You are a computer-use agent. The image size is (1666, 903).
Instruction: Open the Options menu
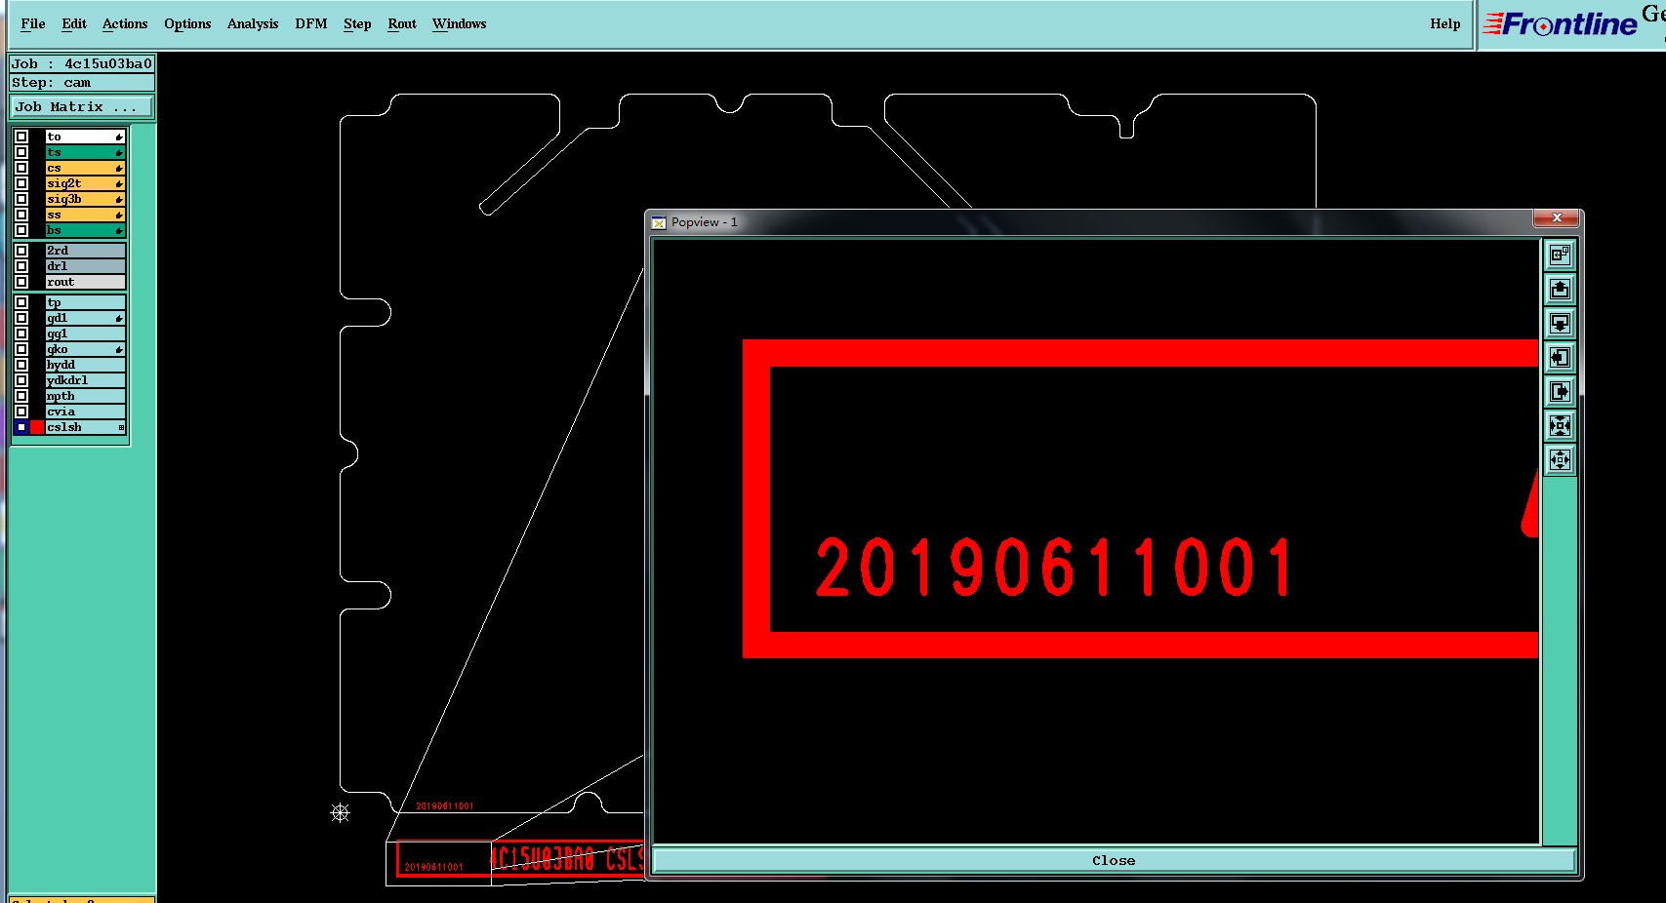[x=187, y=23]
